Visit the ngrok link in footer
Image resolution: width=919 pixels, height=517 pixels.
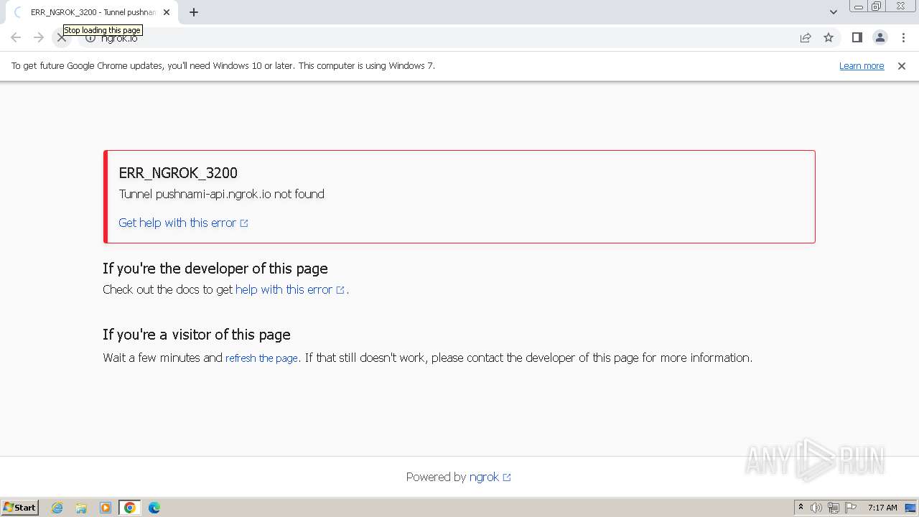click(x=490, y=477)
